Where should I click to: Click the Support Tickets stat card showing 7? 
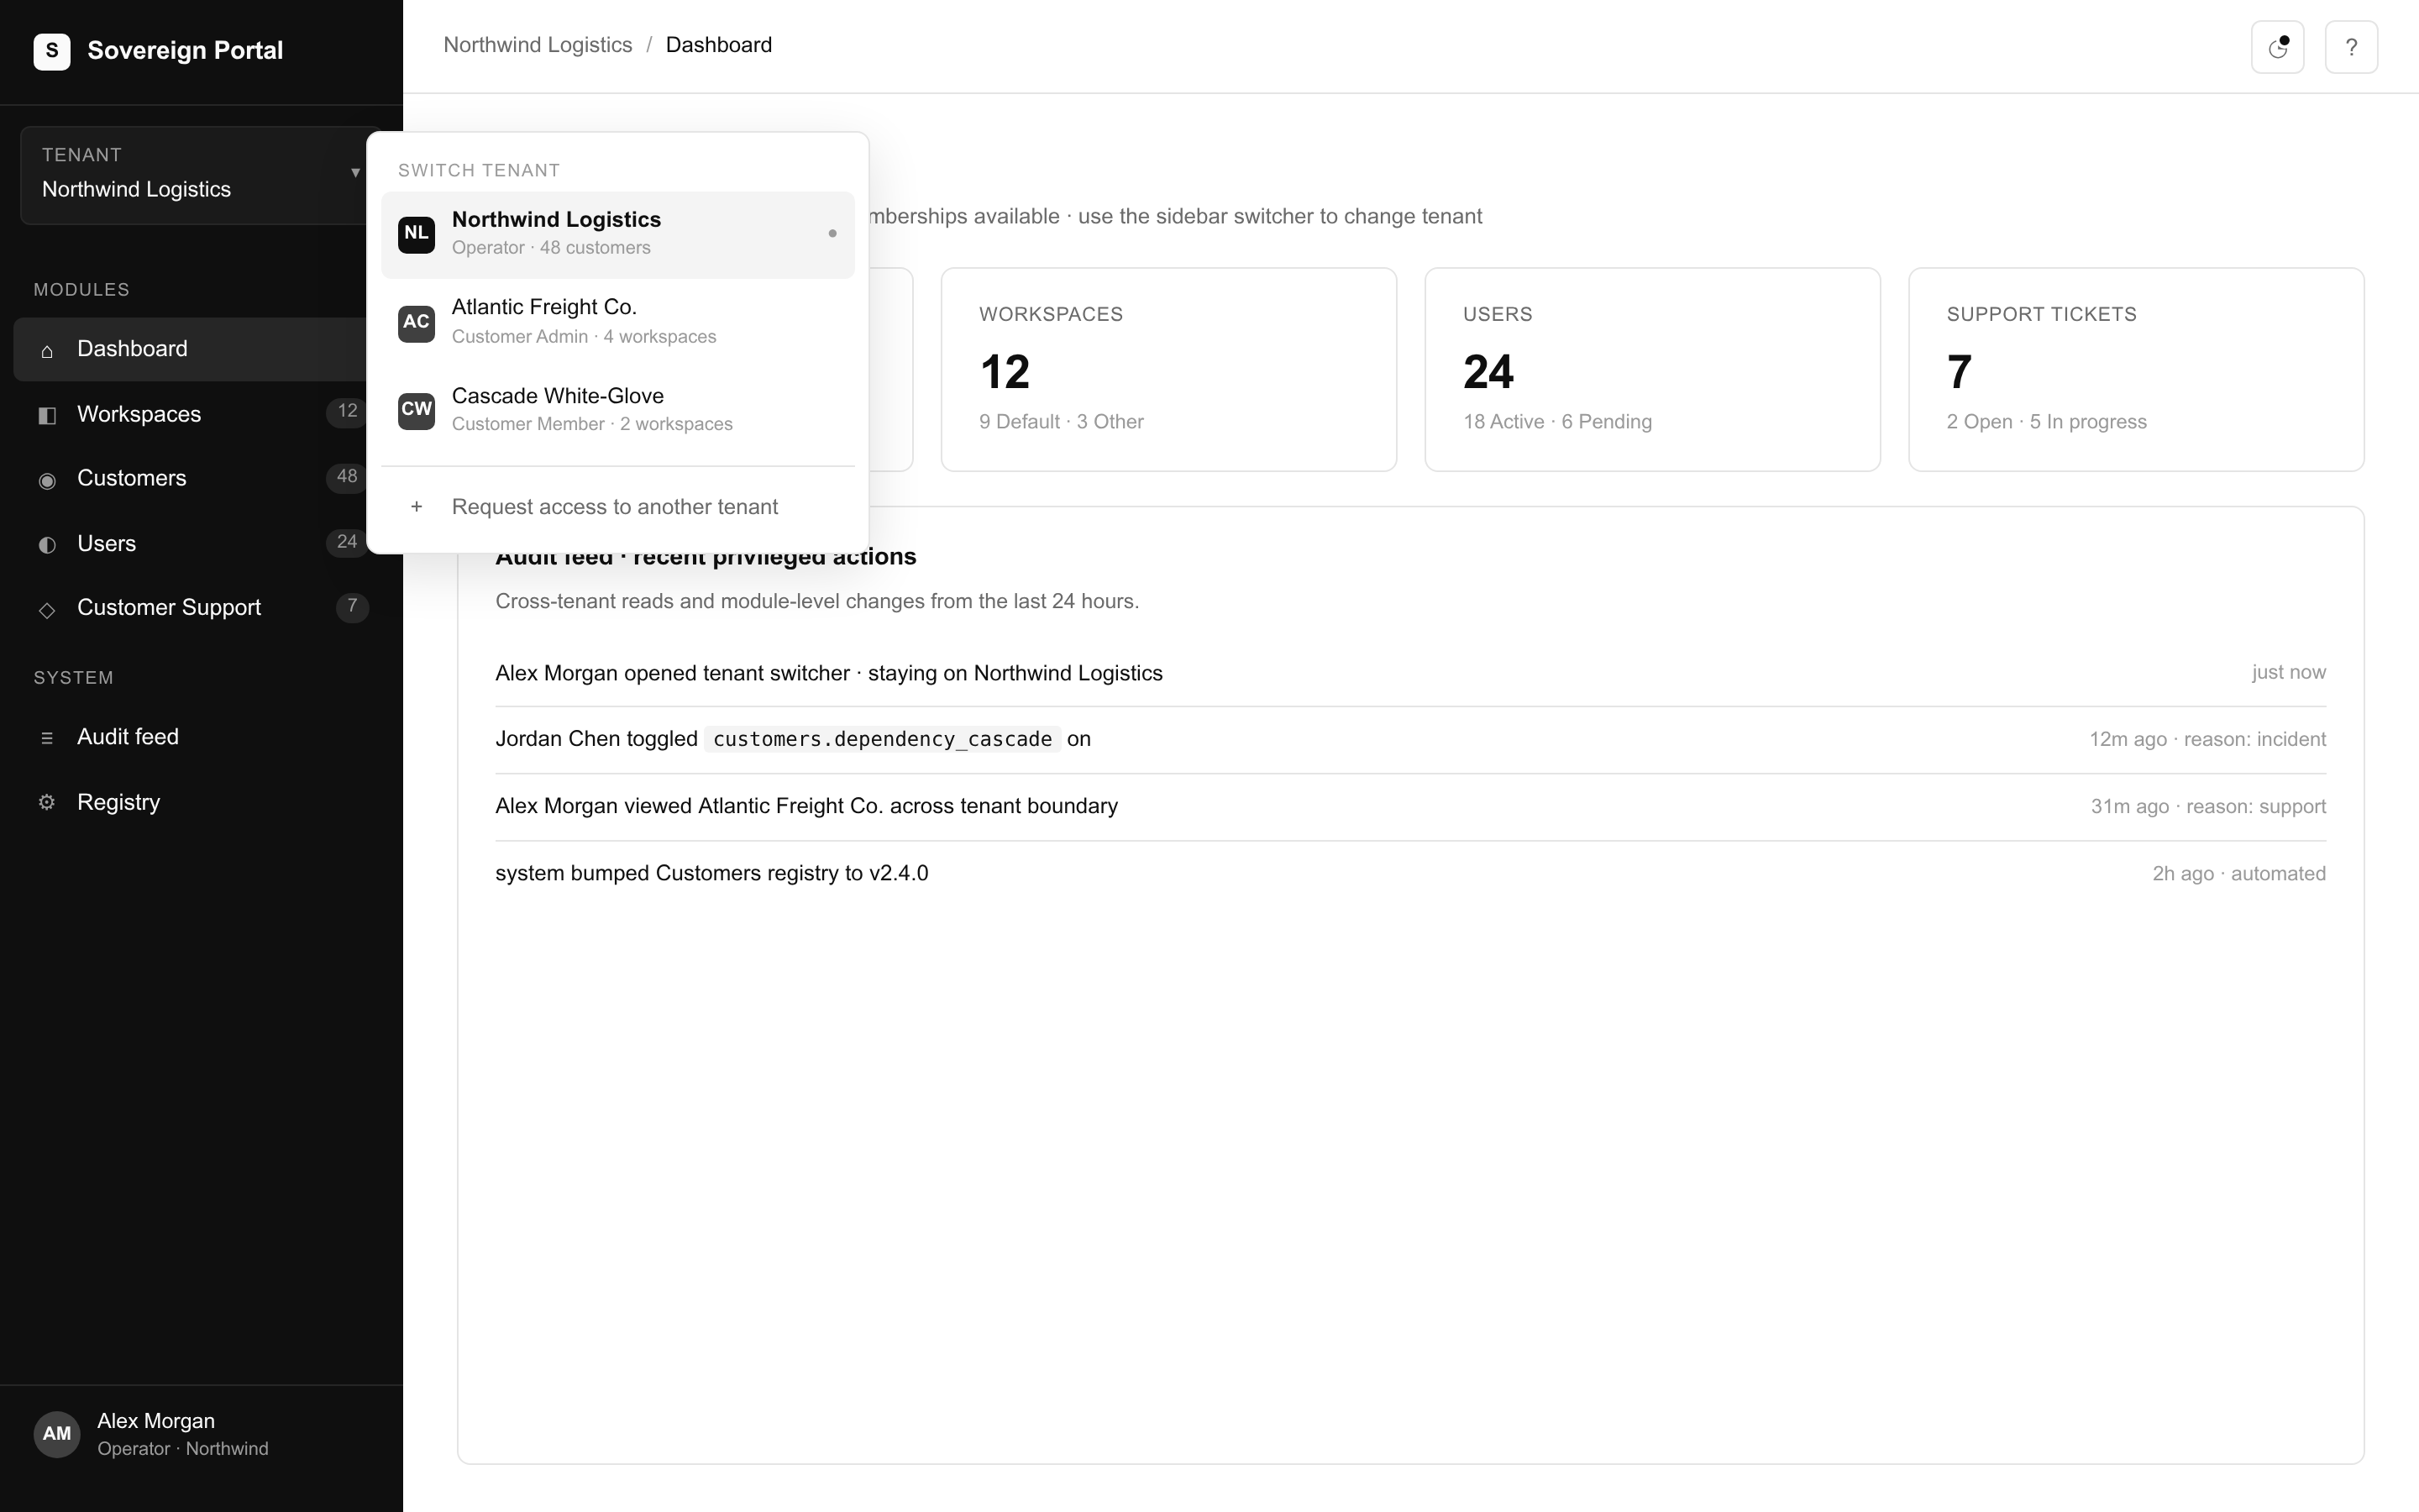[2136, 369]
